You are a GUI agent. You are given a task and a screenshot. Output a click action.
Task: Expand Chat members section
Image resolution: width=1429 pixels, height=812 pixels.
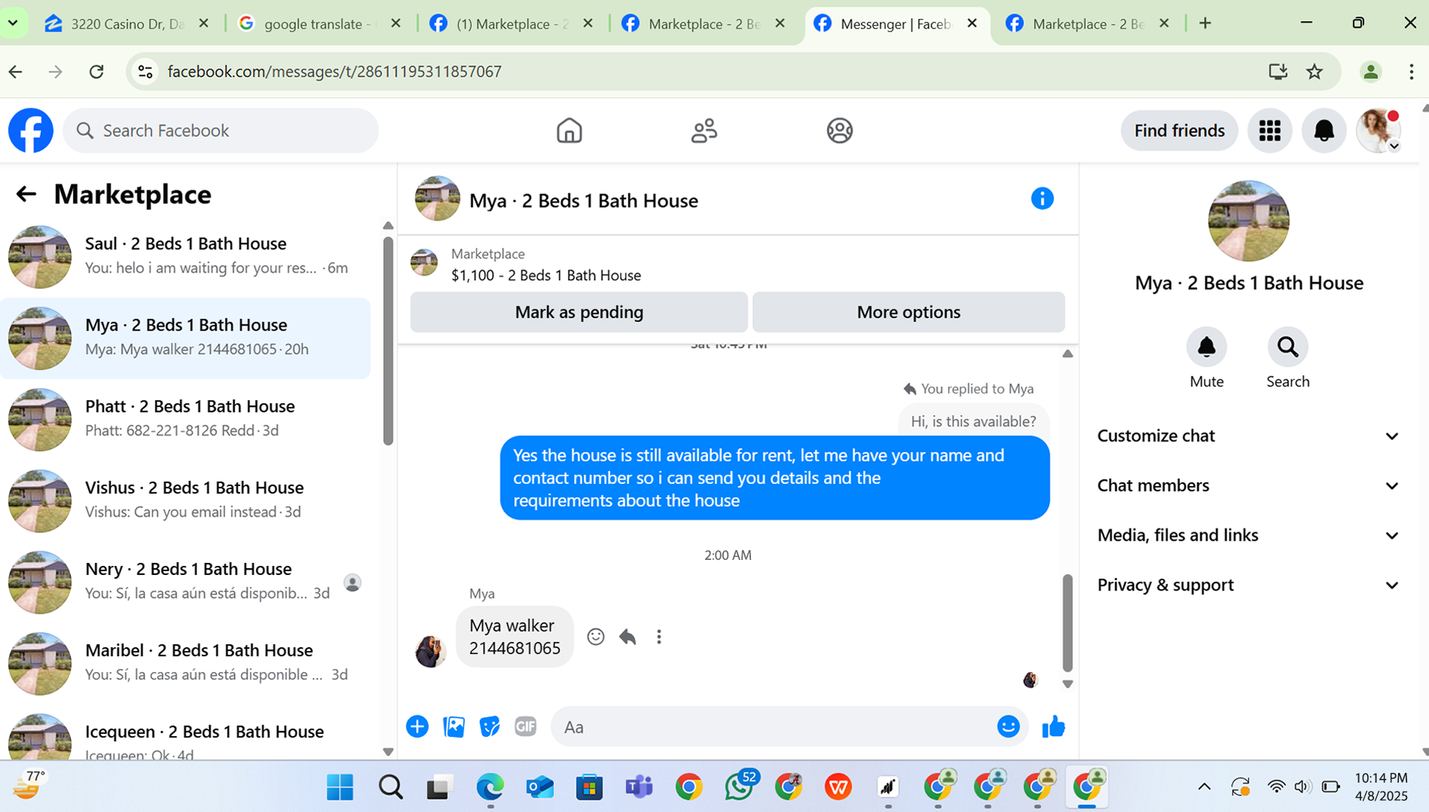1248,485
